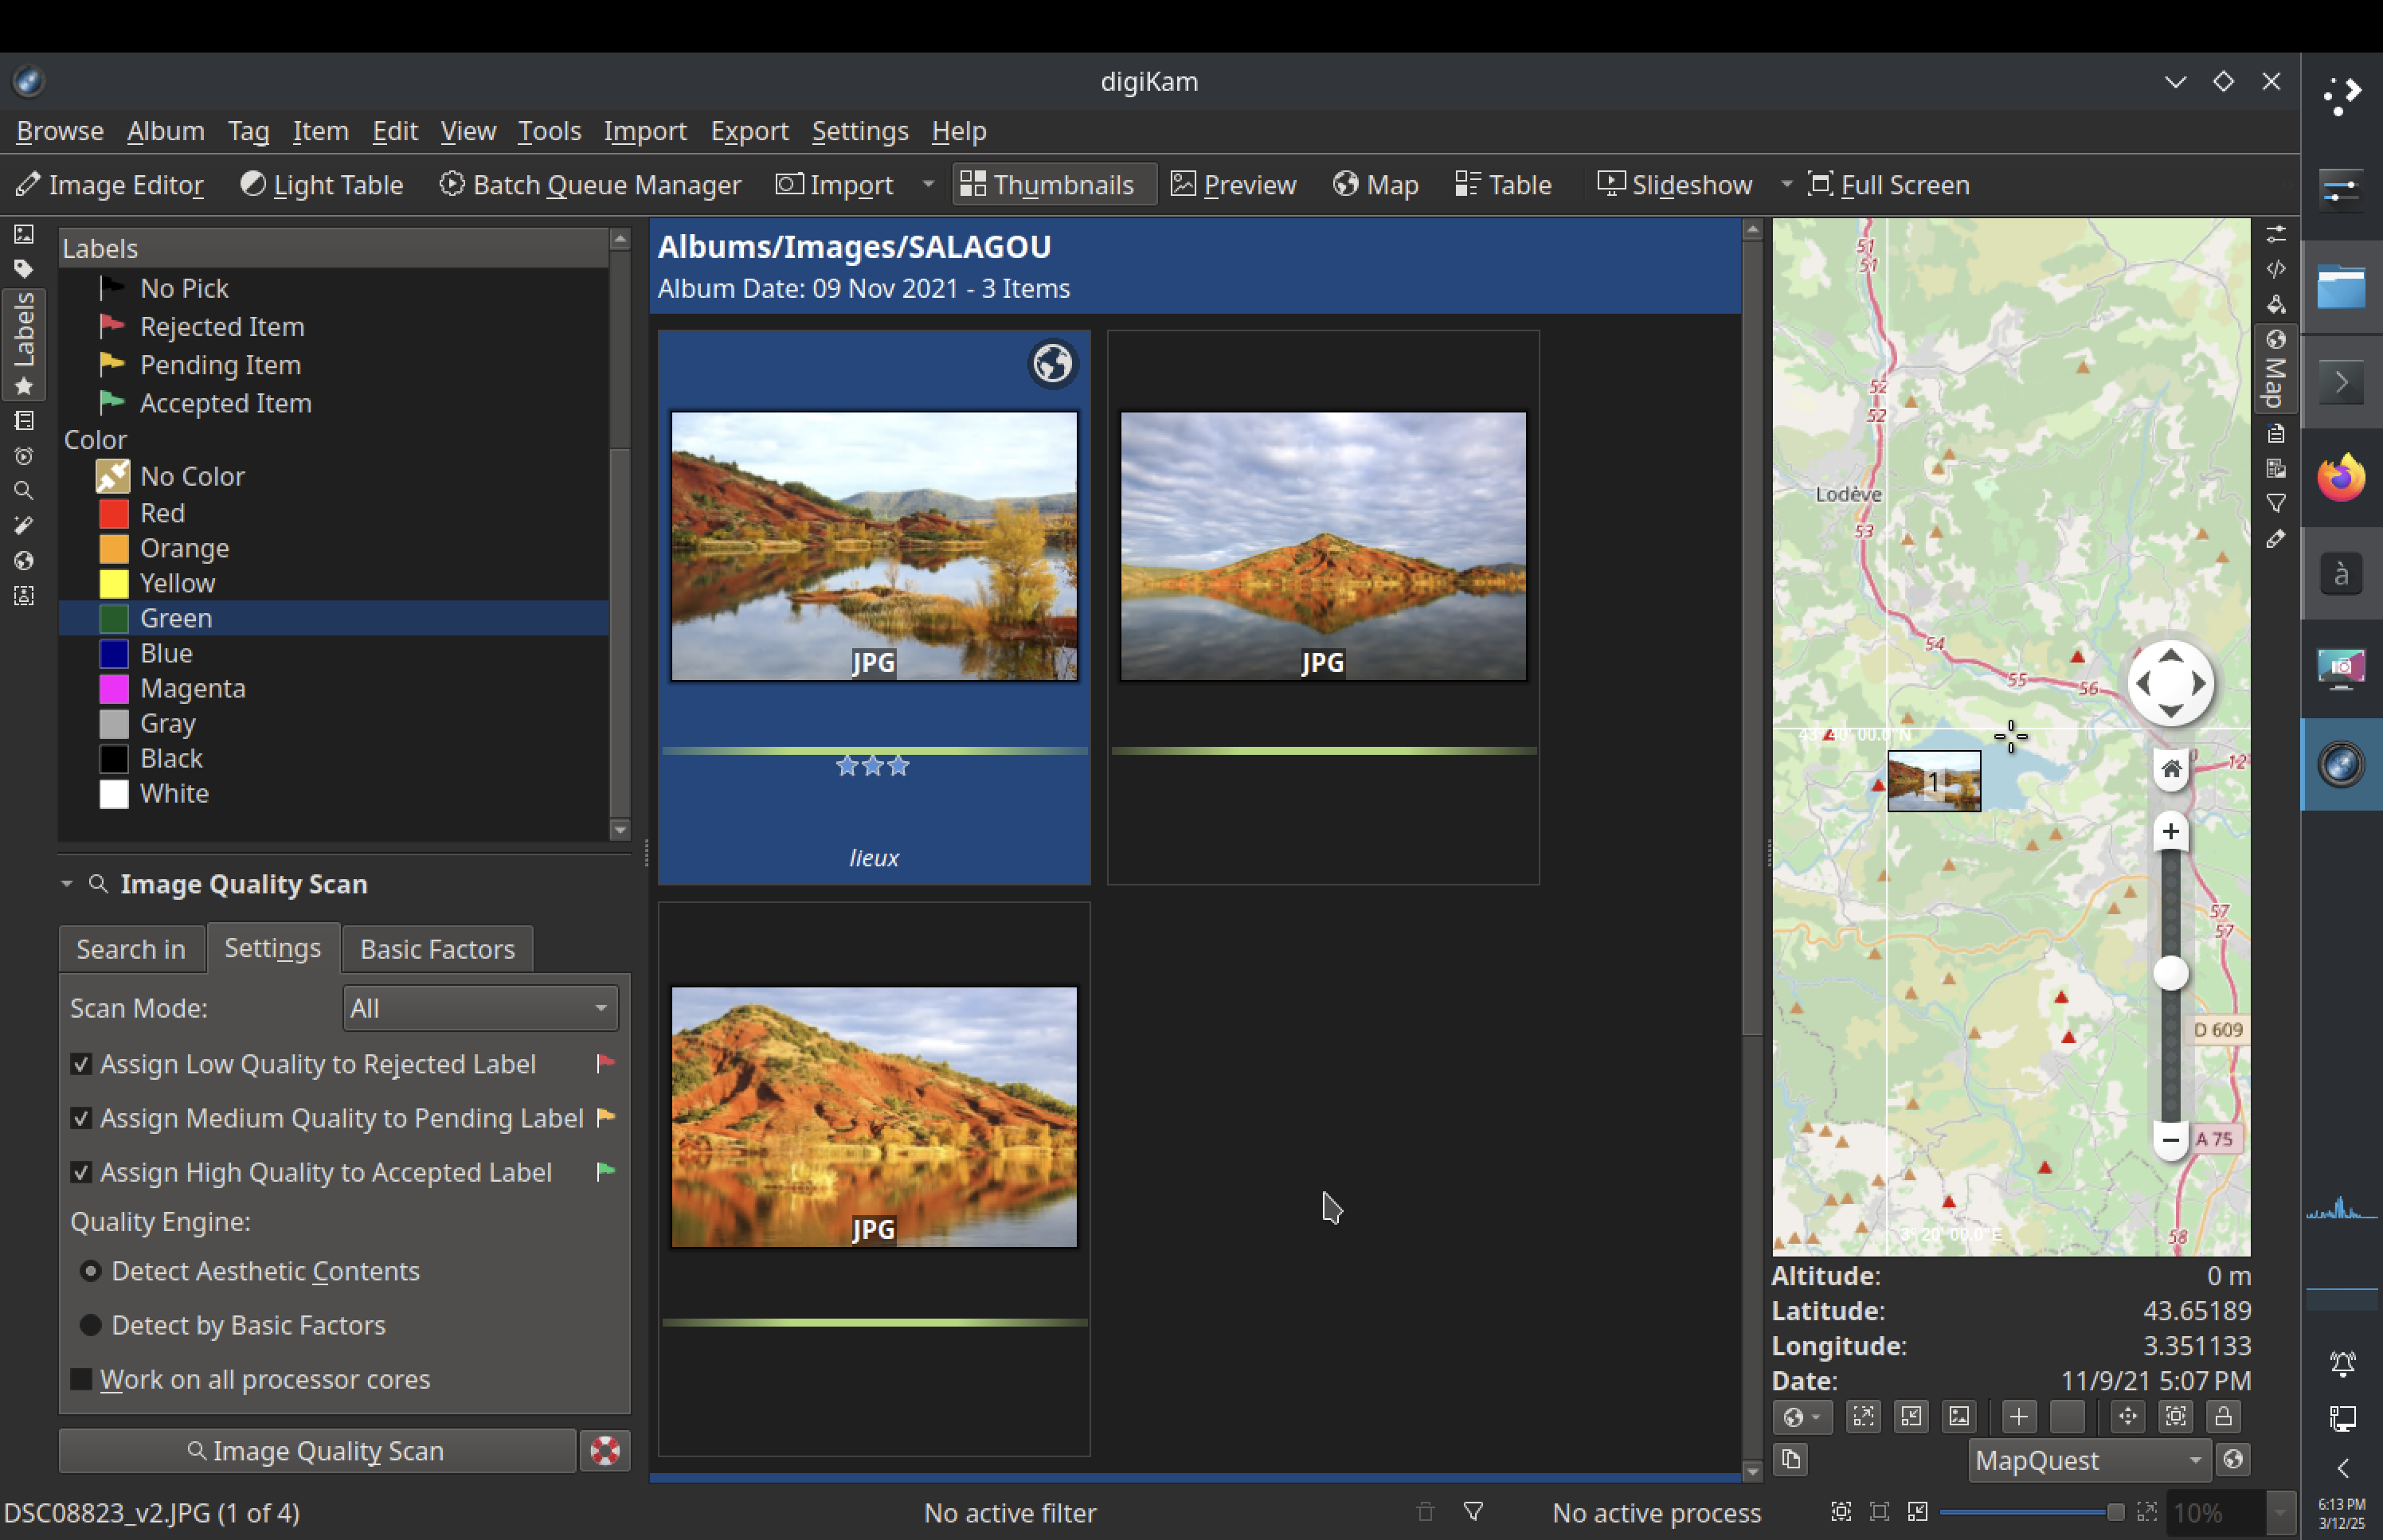Screen dimensions: 2383x1540
Task: Open the Scan Mode dropdown
Action: pyautogui.click(x=480, y=1008)
